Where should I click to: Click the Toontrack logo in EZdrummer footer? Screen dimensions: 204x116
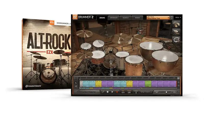(x=86, y=92)
